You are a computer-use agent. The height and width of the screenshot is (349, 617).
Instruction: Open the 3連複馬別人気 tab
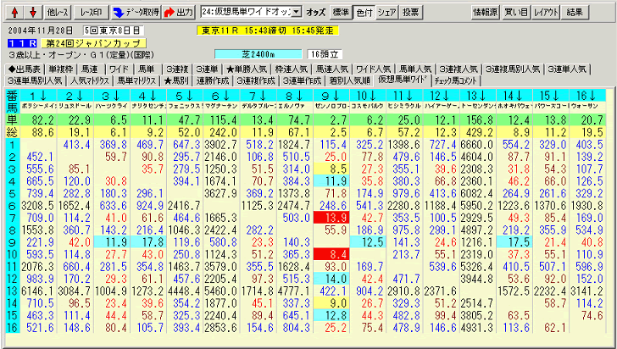513,69
